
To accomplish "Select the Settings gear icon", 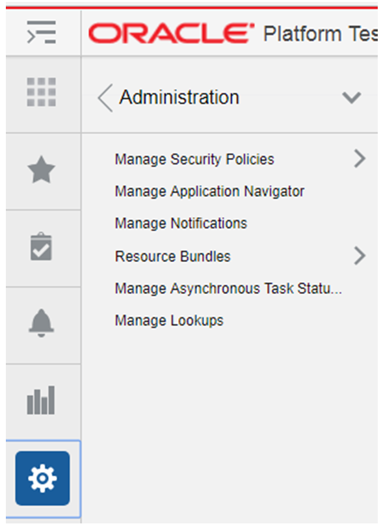I will click(42, 479).
